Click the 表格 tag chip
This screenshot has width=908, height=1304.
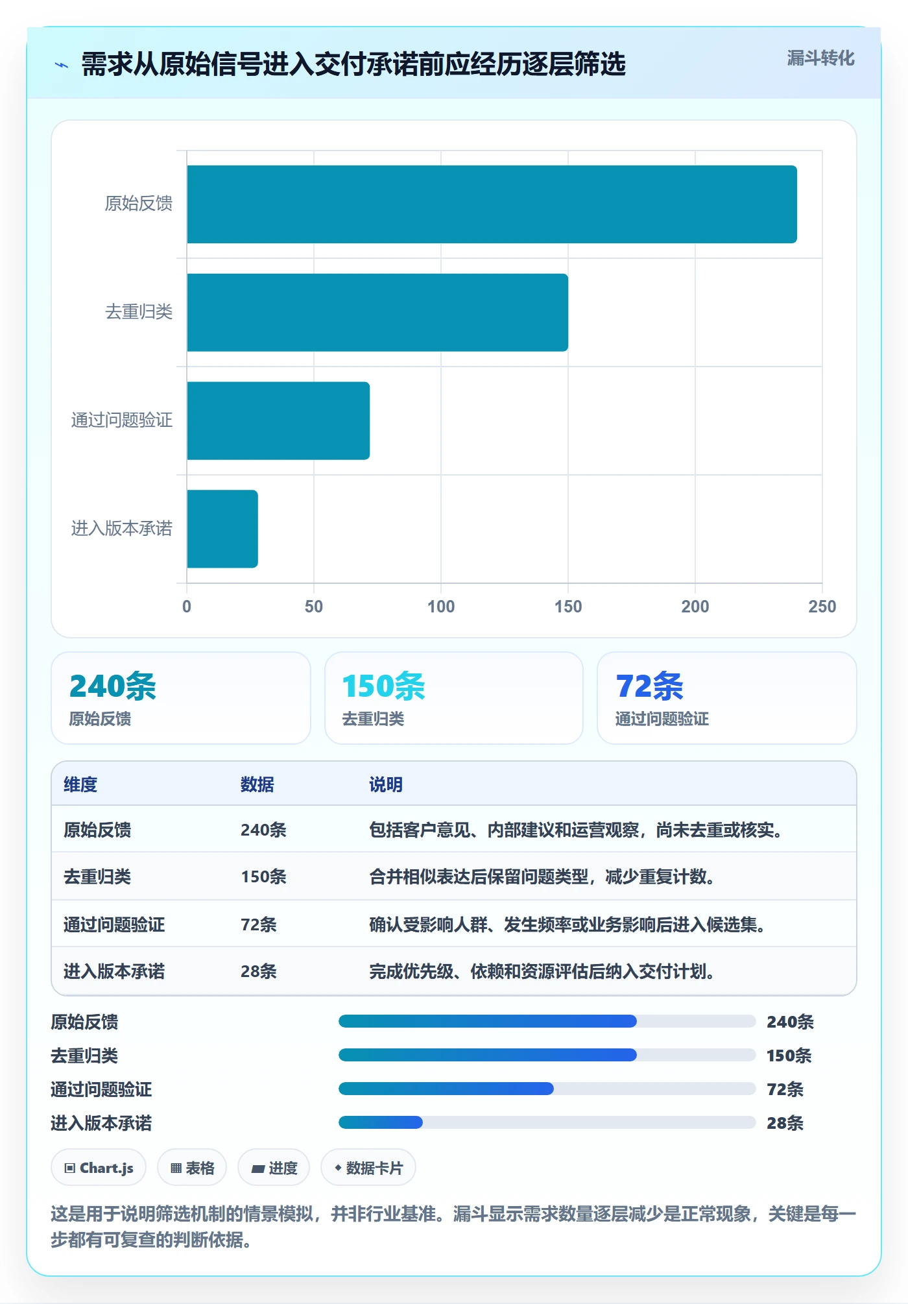pos(192,1168)
